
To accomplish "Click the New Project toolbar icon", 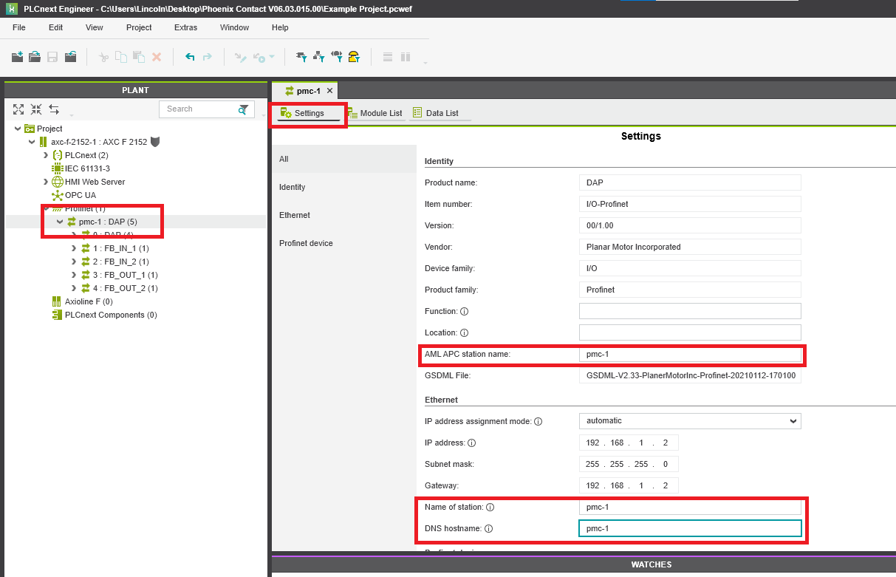I will (x=18, y=57).
